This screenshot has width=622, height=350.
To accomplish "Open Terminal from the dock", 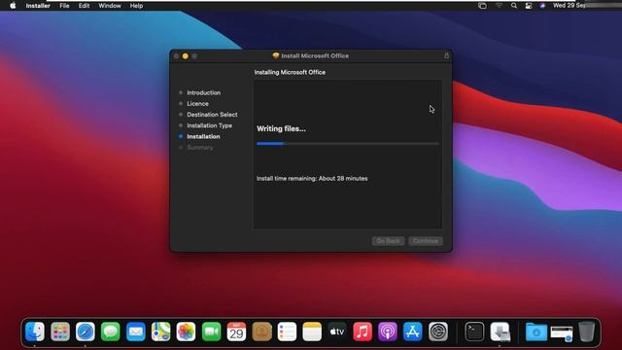I will click(x=474, y=332).
